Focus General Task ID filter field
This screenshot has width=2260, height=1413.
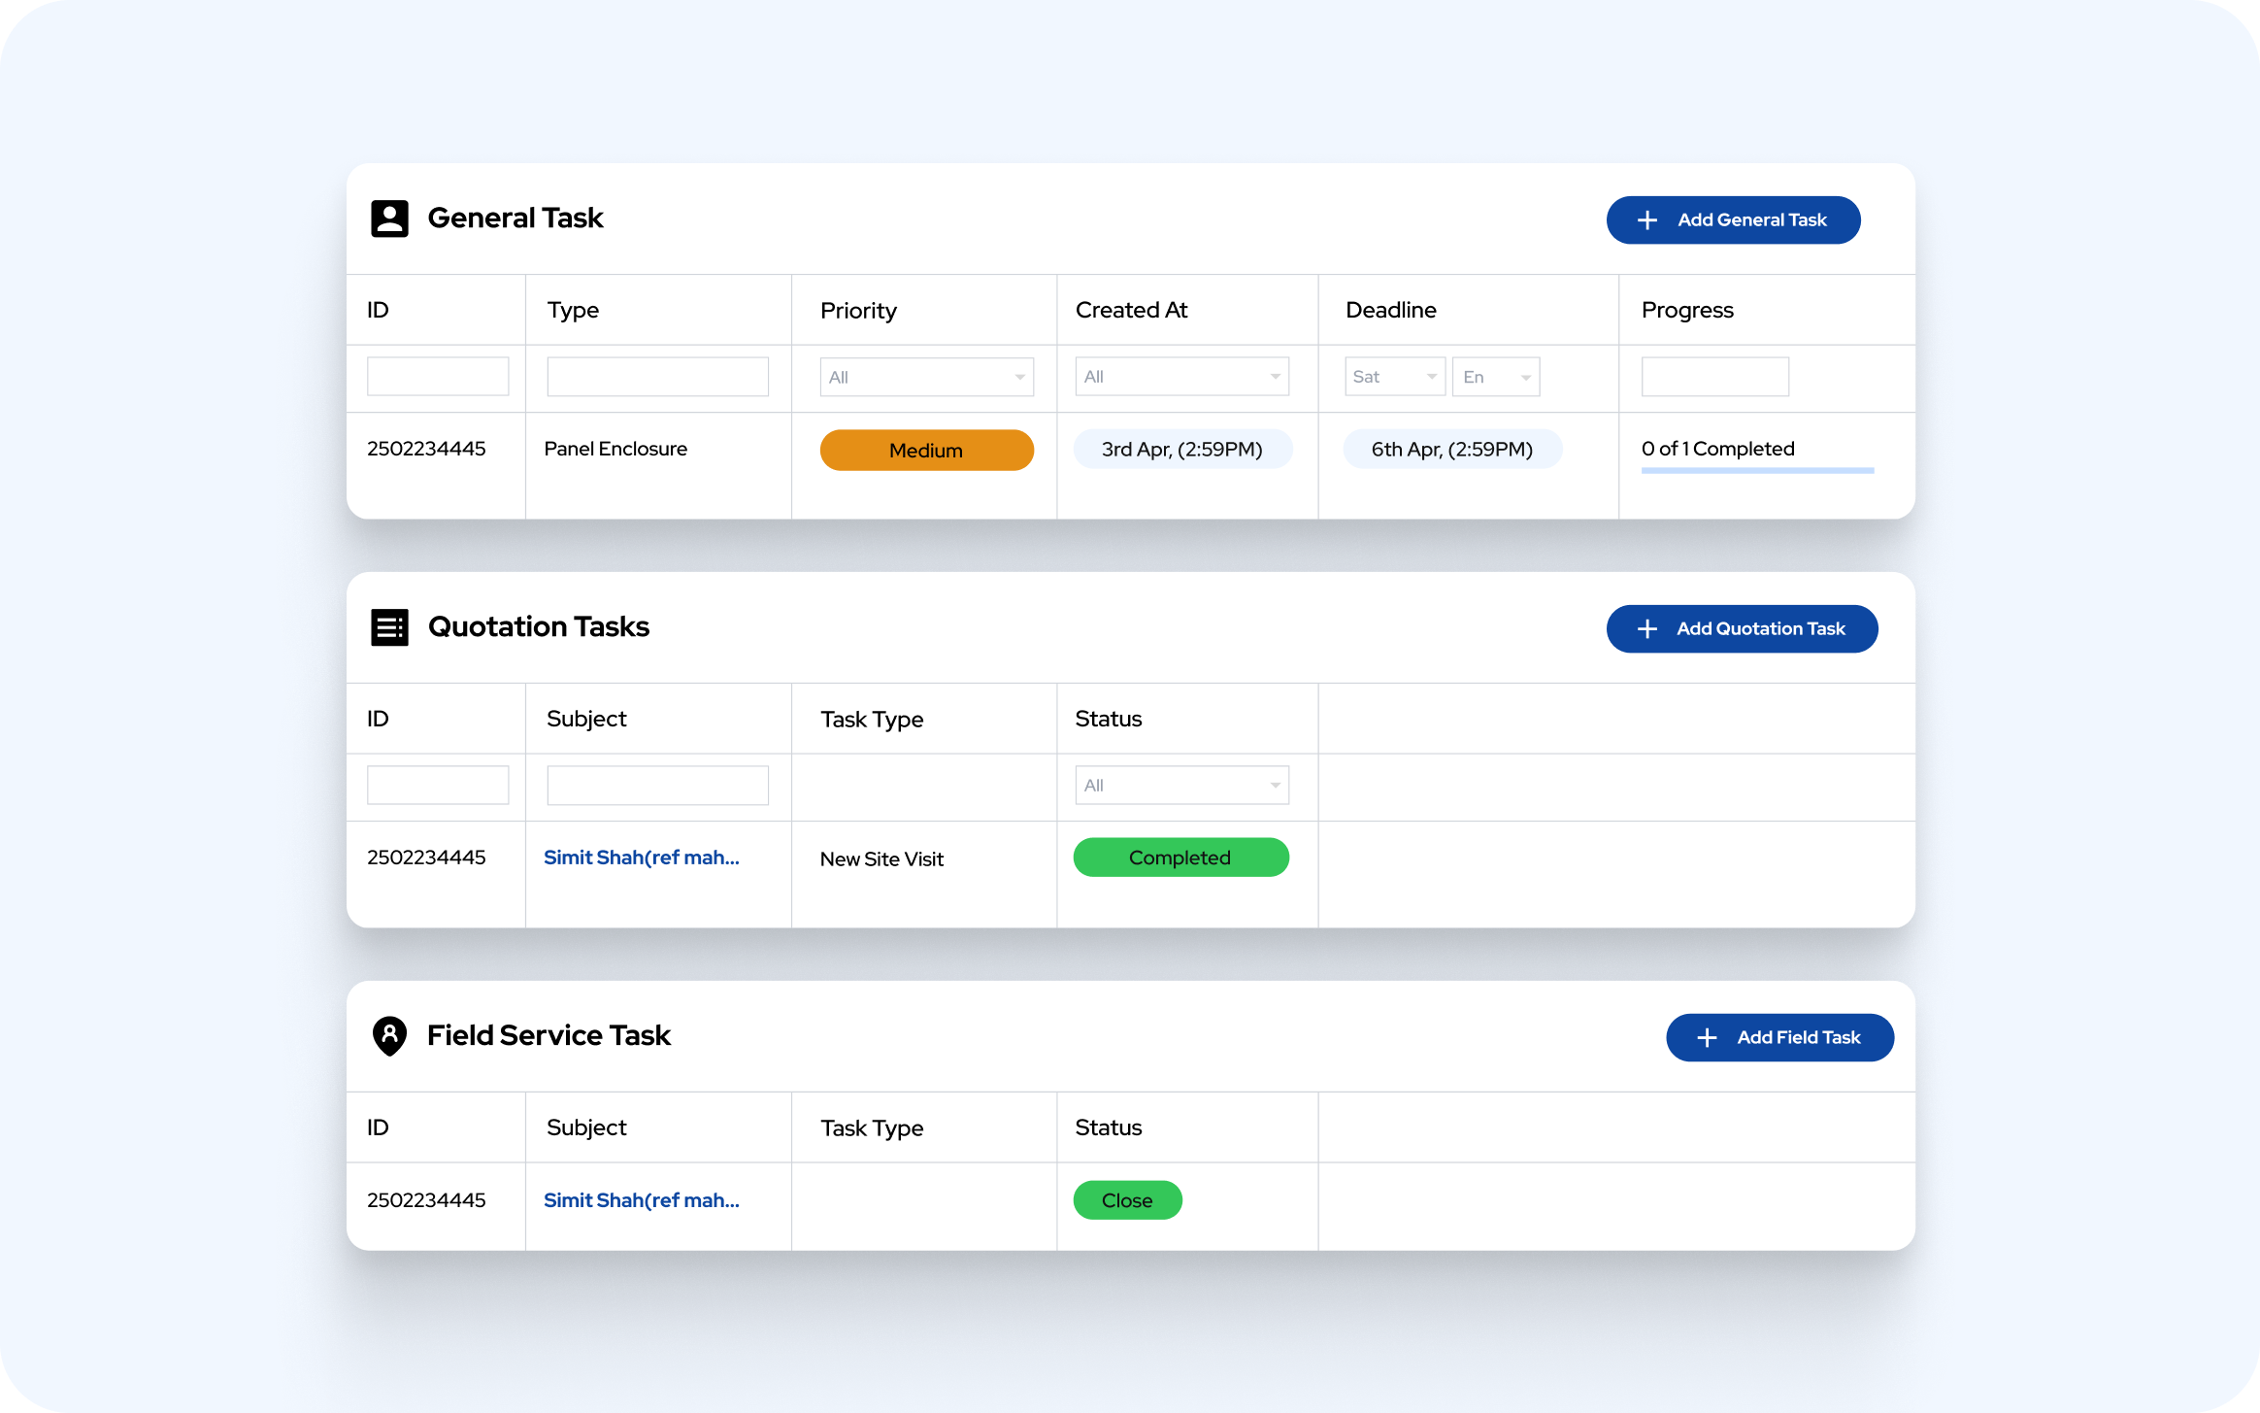pyautogui.click(x=438, y=377)
